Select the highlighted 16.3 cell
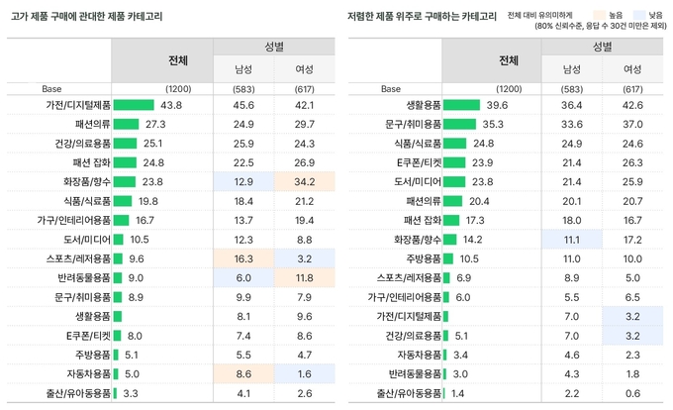 243,258
